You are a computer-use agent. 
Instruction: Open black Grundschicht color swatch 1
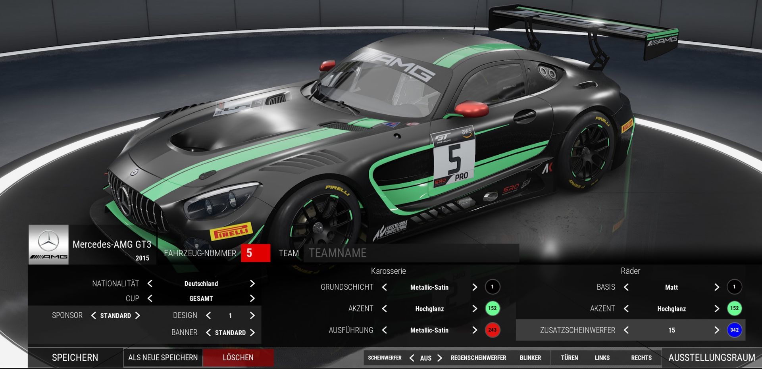pos(492,287)
